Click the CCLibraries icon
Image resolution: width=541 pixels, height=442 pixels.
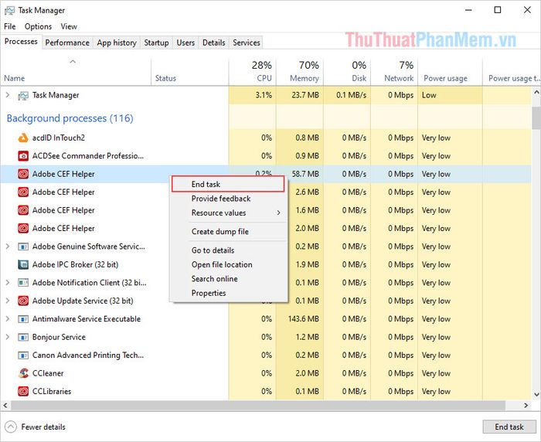coord(23,391)
